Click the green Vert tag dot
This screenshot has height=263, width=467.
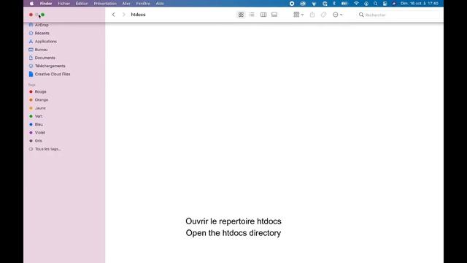point(31,116)
